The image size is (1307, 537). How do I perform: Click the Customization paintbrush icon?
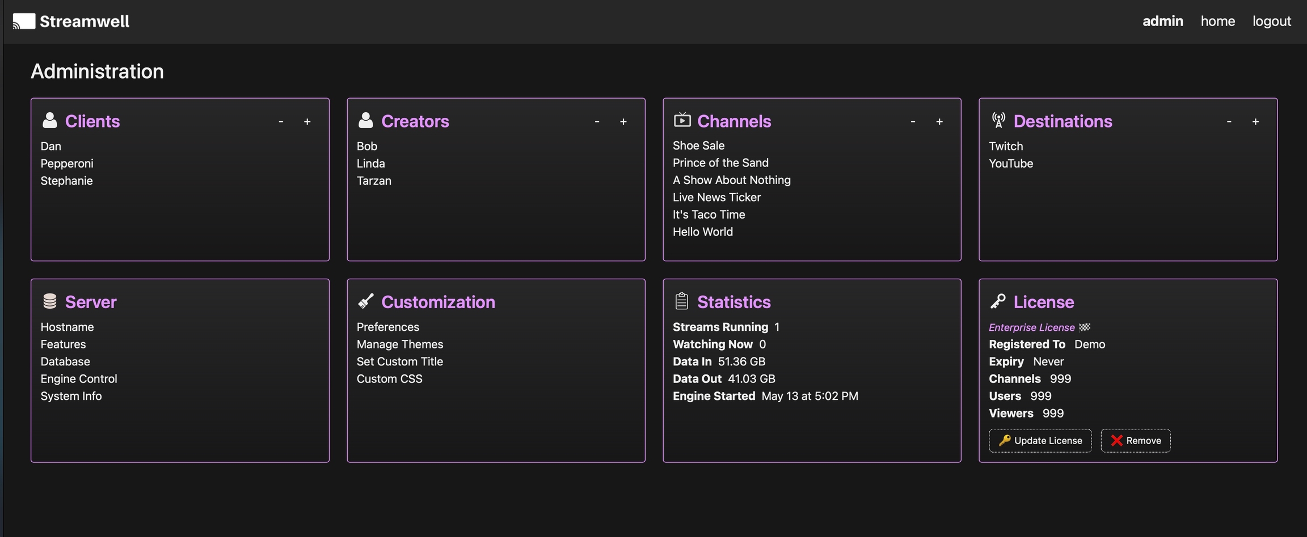366,301
